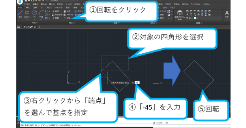Click the 回転 rotate tool
This screenshot has width=246, height=128.
67,18
